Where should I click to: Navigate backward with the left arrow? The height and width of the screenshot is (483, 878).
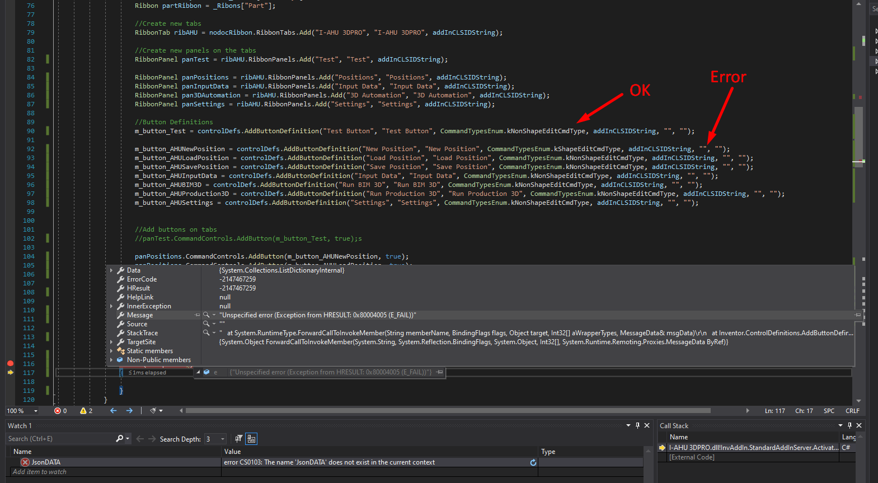(114, 411)
